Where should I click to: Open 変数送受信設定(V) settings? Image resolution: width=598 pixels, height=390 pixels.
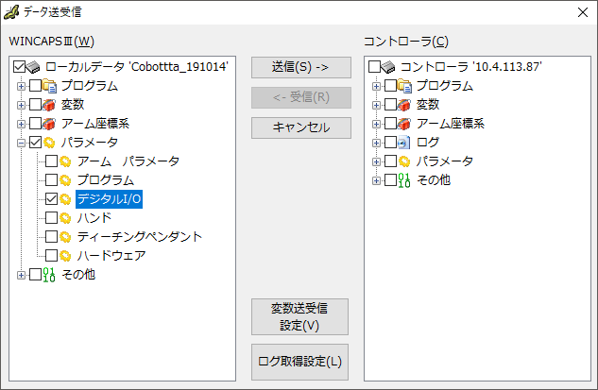[301, 316]
